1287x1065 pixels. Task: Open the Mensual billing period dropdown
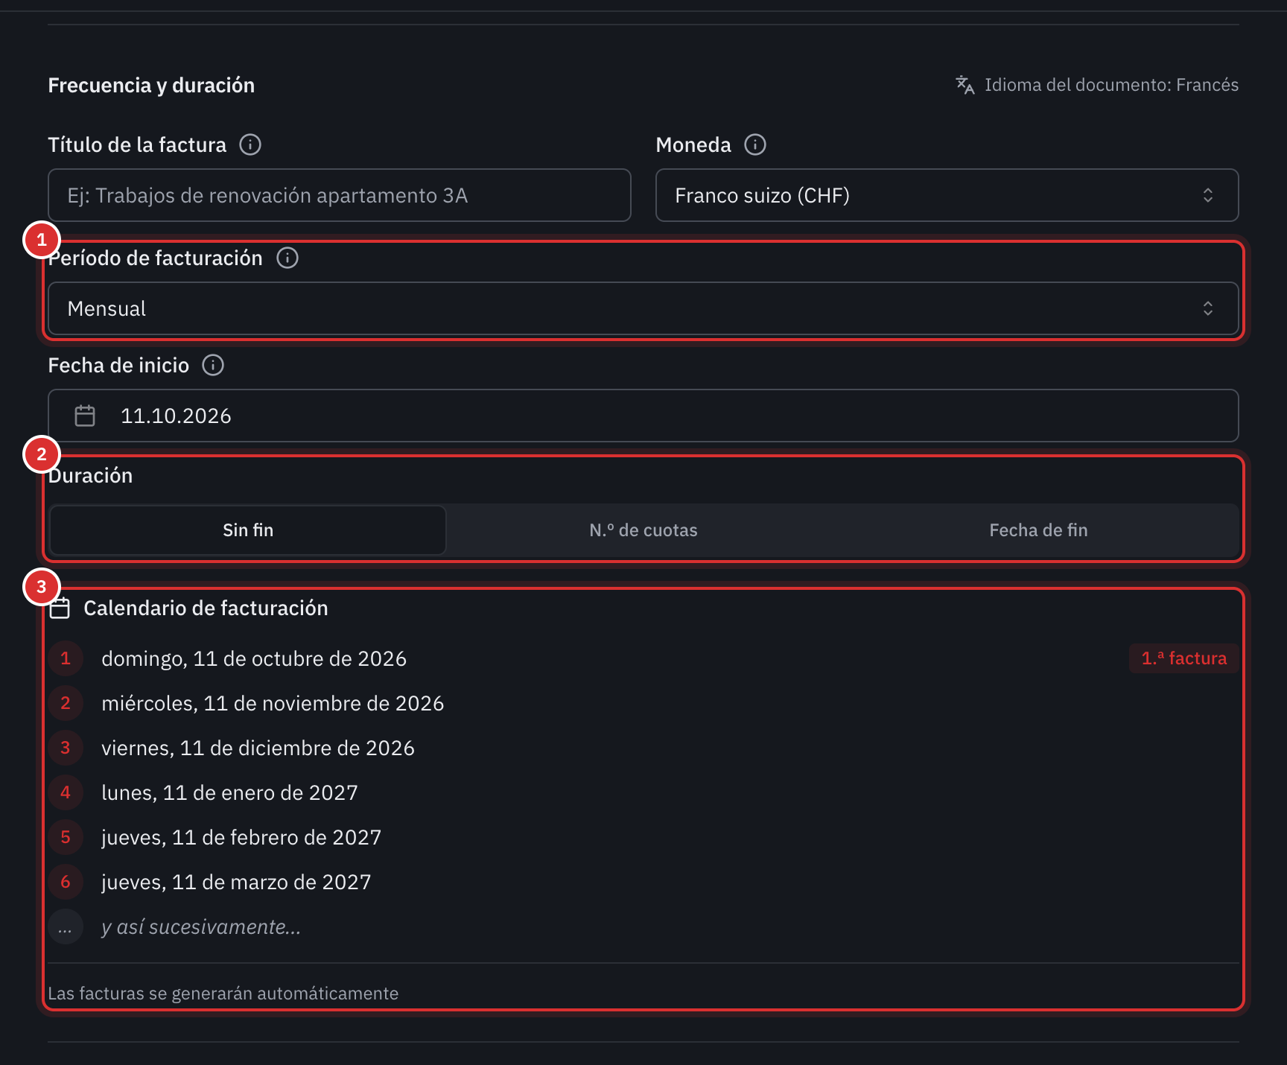coord(643,308)
